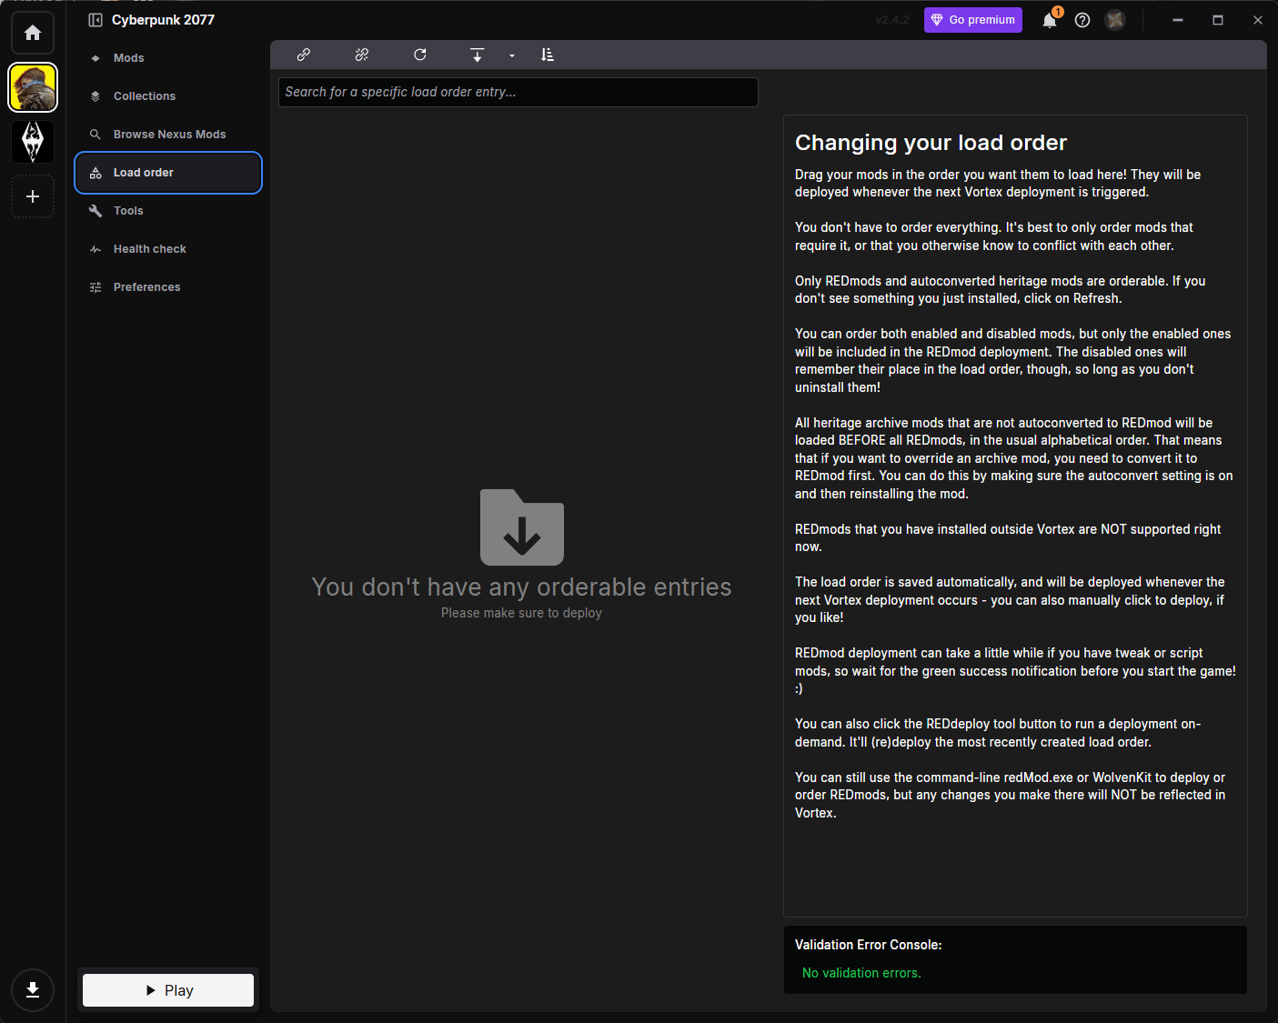Viewport: 1278px width, 1023px height.
Task: Click the No validation errors message
Action: pyautogui.click(x=861, y=973)
